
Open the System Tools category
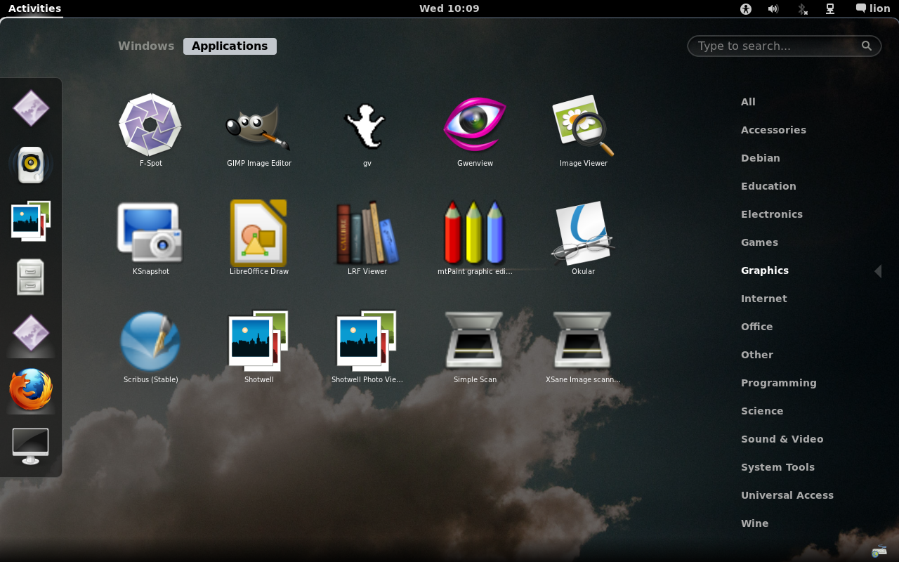778,467
